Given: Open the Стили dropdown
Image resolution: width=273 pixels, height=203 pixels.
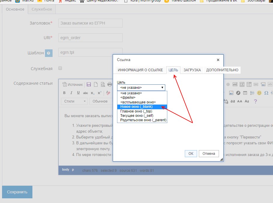Looking at the screenshot, I should 74,101.
